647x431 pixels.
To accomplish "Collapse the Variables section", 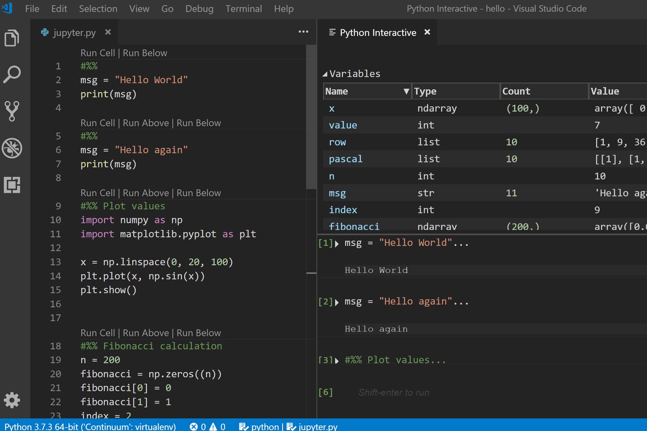I will (325, 74).
